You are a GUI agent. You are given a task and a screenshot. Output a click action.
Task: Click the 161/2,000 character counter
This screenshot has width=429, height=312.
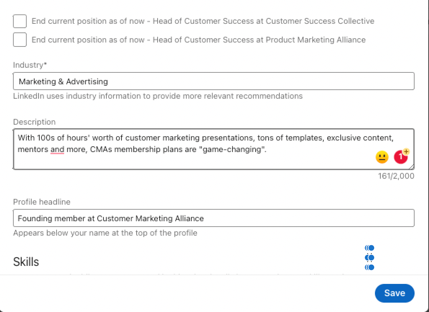(396, 176)
